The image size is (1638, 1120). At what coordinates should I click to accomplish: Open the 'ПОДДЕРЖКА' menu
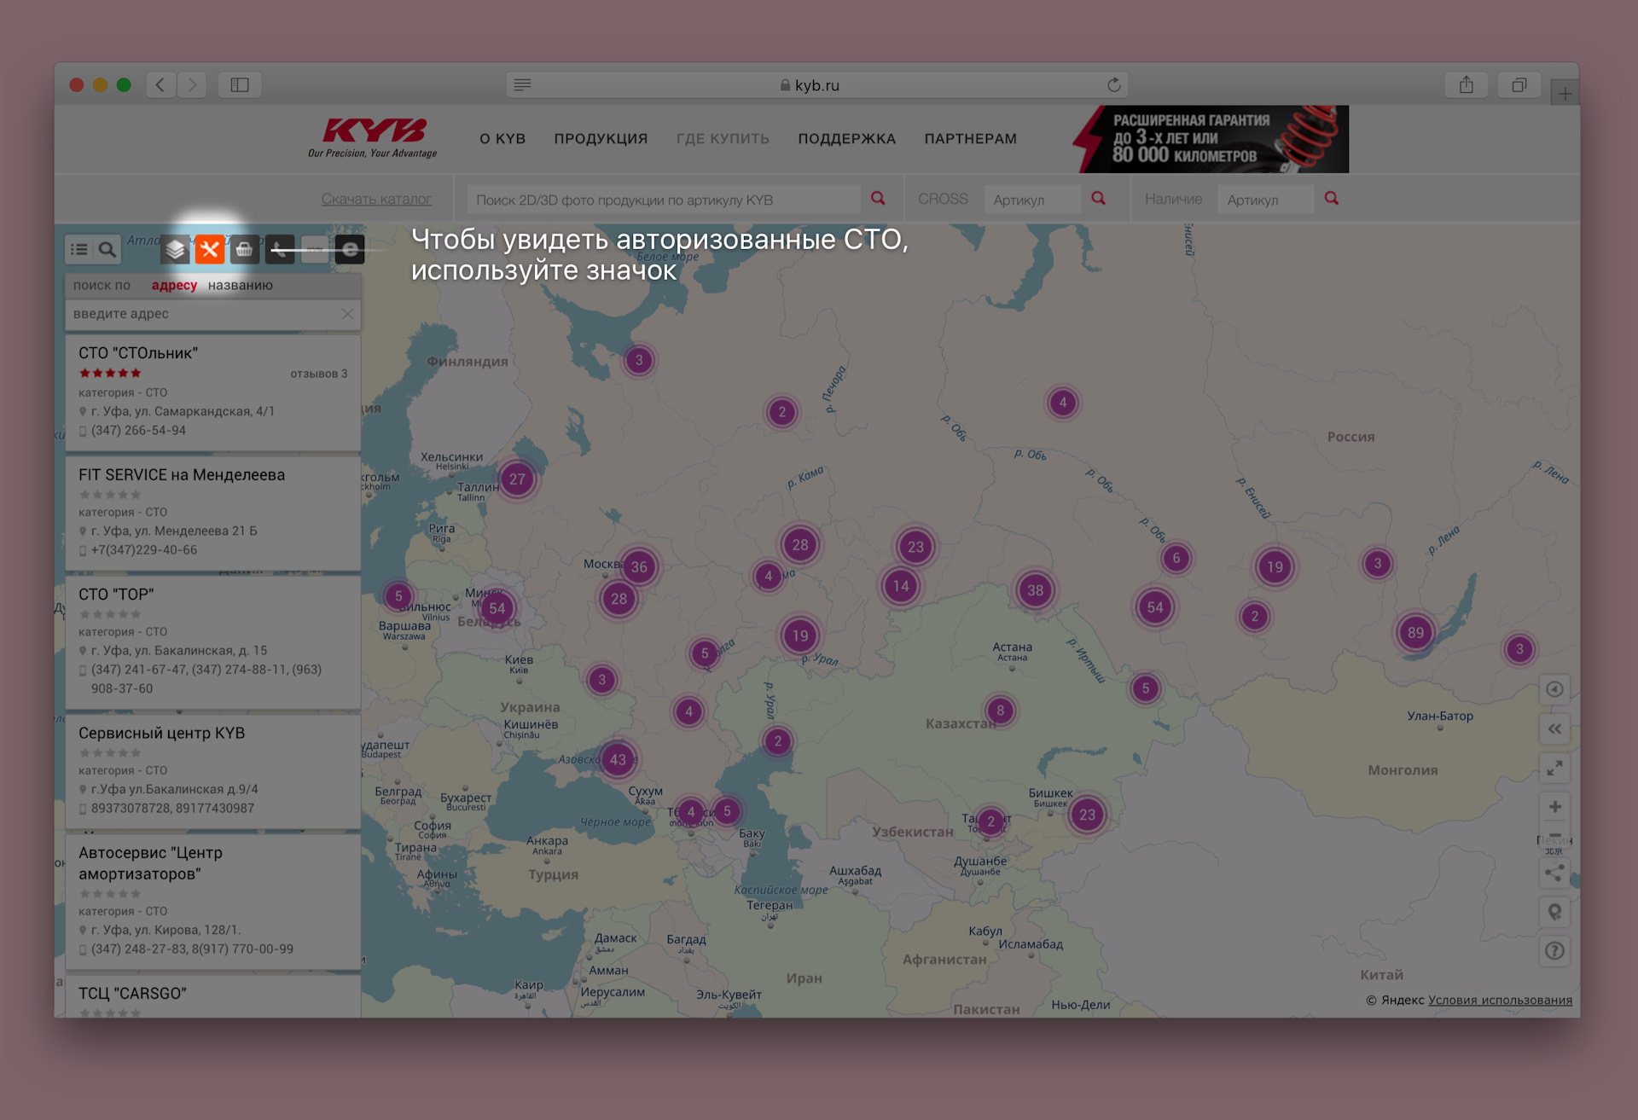coord(846,138)
